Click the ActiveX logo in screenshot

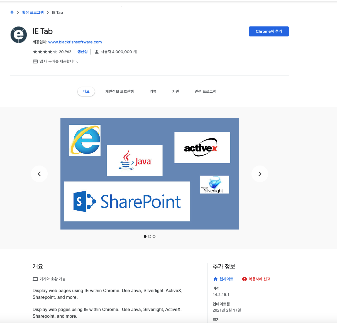pos(202,147)
